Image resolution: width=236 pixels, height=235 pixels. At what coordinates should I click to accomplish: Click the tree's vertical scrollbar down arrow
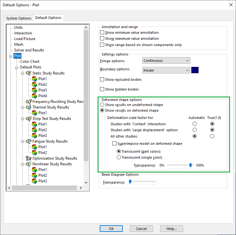86,182
